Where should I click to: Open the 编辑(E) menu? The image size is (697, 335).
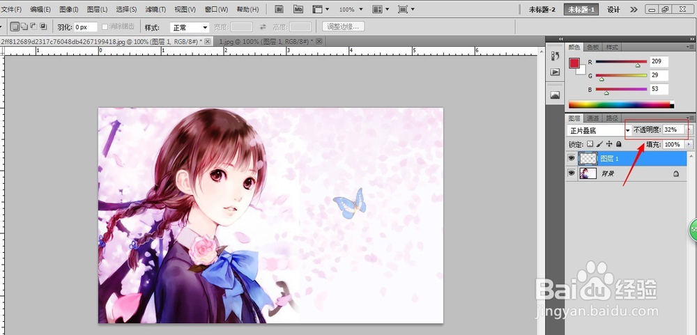(40, 9)
